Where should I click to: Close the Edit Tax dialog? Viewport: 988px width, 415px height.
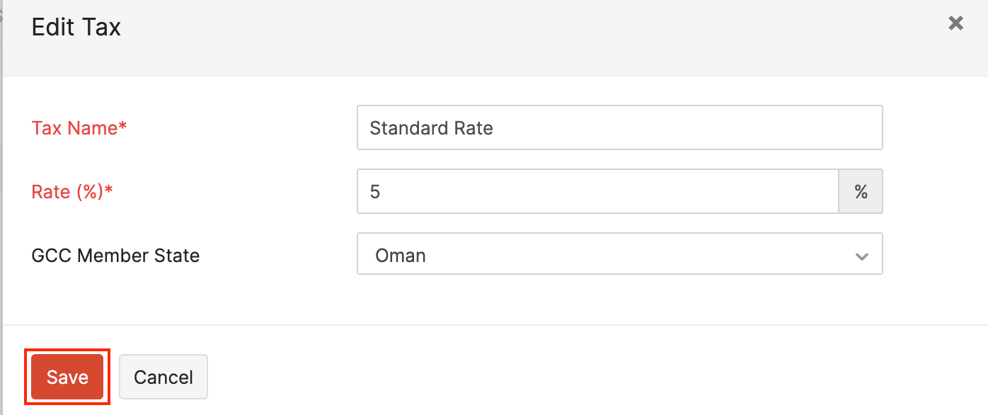click(x=955, y=23)
